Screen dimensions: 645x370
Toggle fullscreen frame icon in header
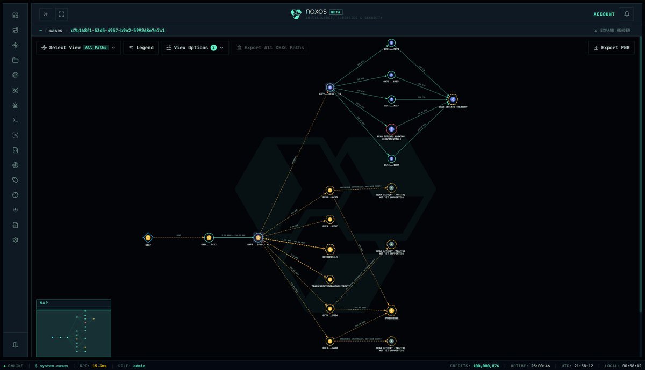[61, 14]
